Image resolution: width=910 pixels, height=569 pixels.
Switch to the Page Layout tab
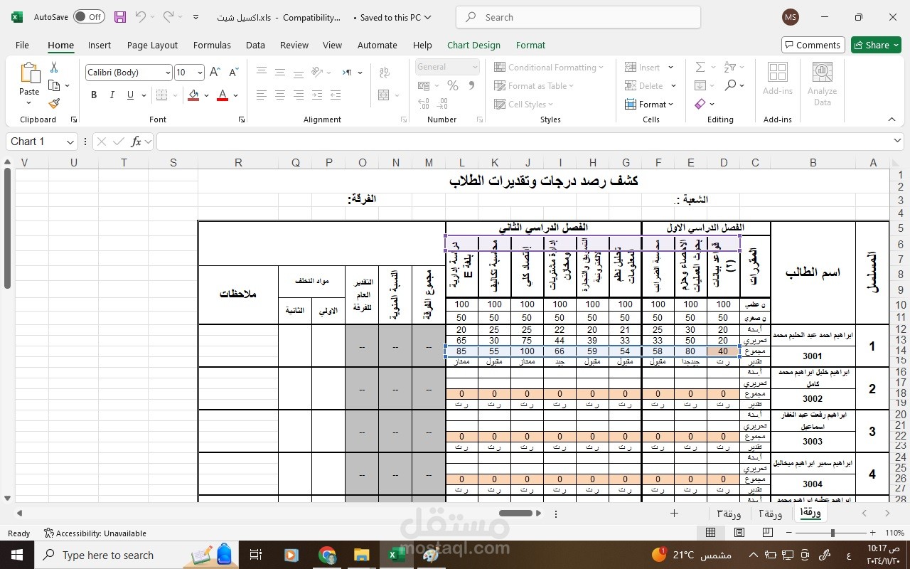[x=152, y=45]
